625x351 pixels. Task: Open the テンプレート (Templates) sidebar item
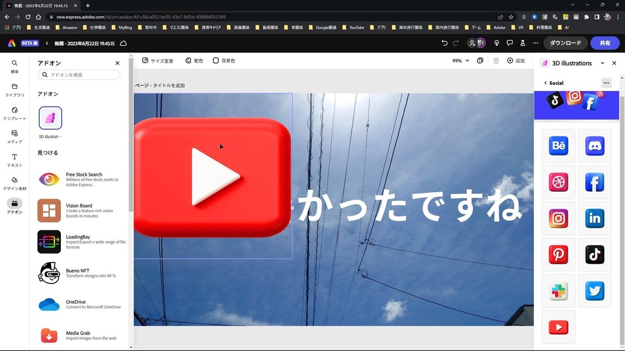15,113
